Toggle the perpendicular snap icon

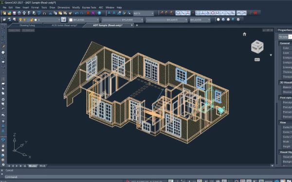tap(203, 13)
